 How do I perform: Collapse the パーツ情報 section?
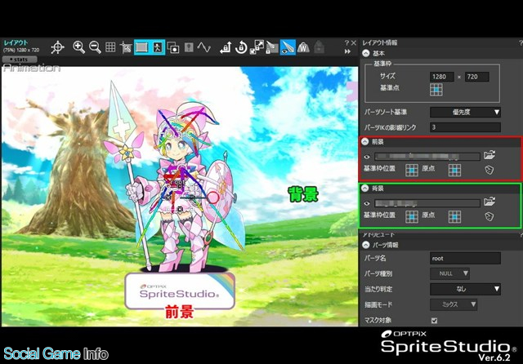[x=366, y=245]
